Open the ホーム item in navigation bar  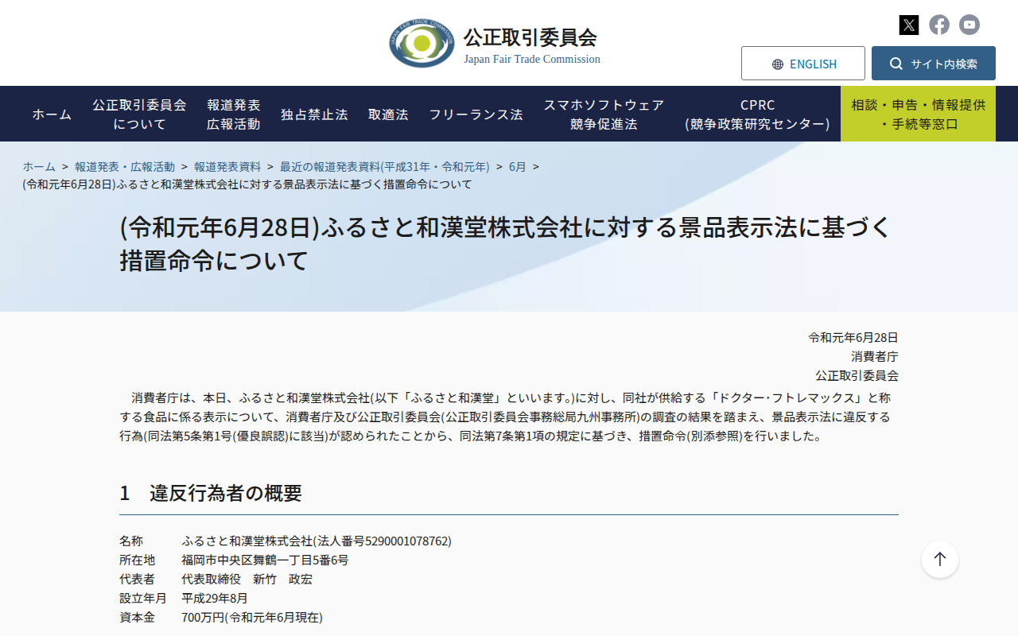pos(52,114)
